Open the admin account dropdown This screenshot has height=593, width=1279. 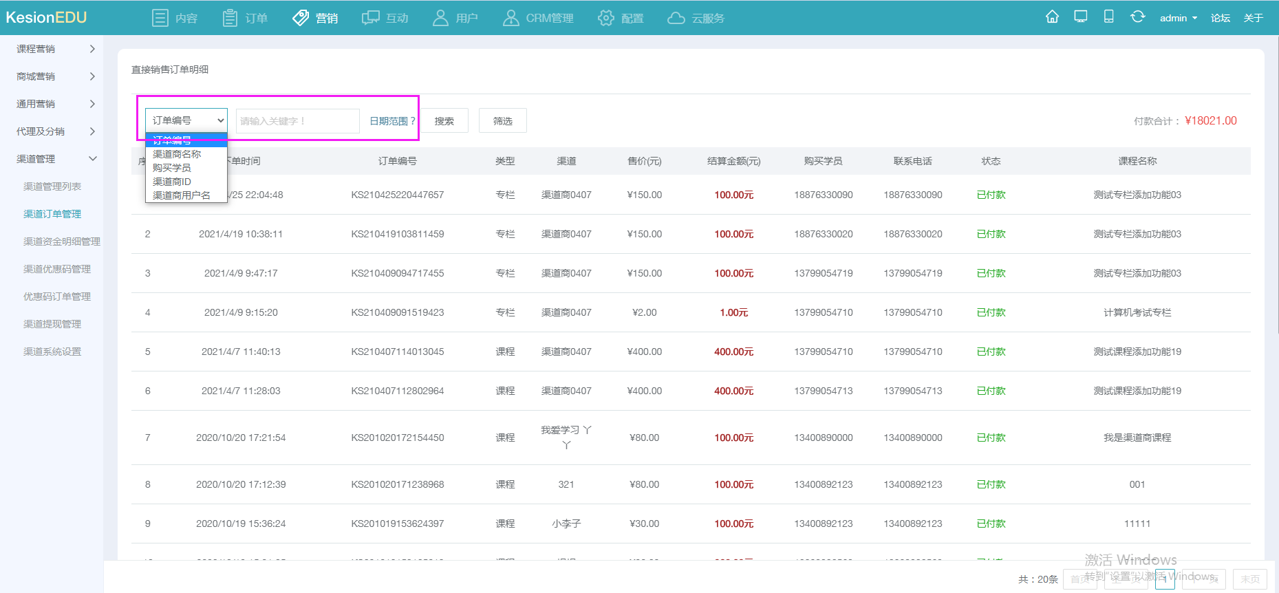(1178, 18)
